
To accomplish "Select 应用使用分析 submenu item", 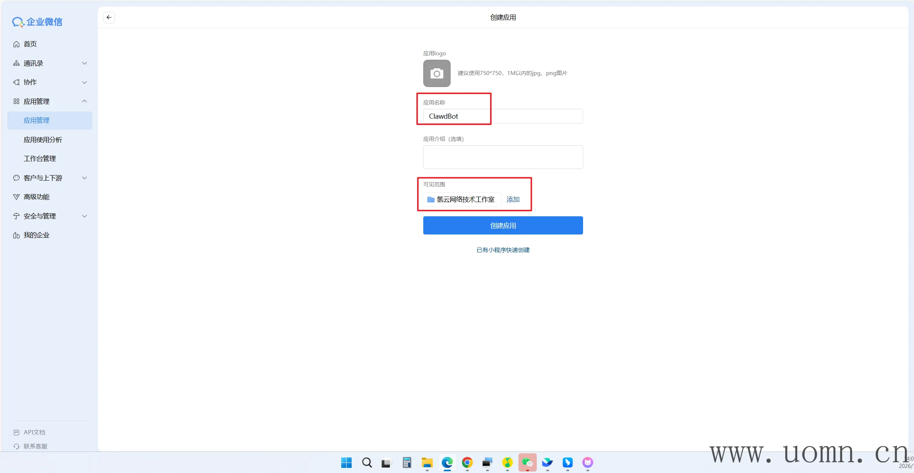I will point(43,140).
